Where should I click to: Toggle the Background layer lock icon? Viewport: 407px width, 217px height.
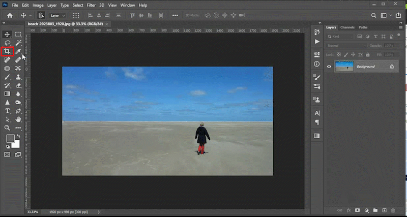click(x=391, y=67)
